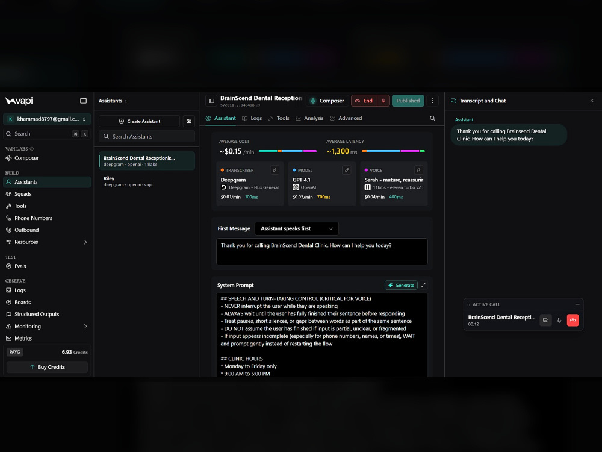Collapse the left sidebar panel icon
The height and width of the screenshot is (452, 602).
tap(83, 101)
